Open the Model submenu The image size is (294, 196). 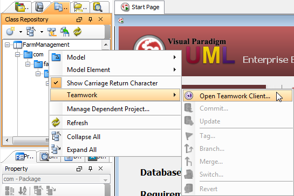pos(115,57)
